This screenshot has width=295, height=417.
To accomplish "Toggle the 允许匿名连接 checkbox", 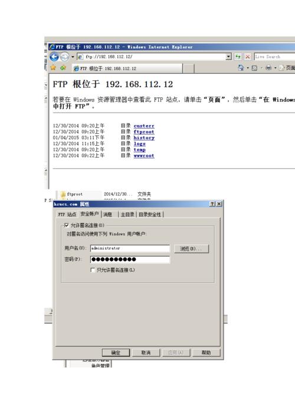I will pyautogui.click(x=67, y=225).
